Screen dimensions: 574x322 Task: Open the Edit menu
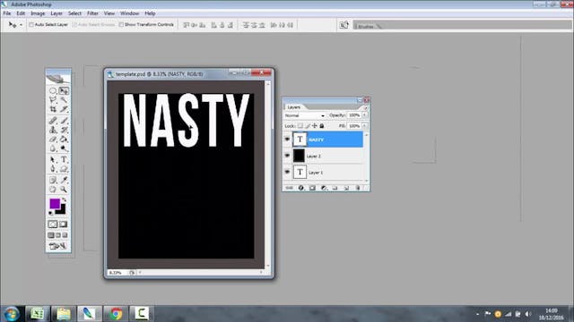[x=21, y=13]
